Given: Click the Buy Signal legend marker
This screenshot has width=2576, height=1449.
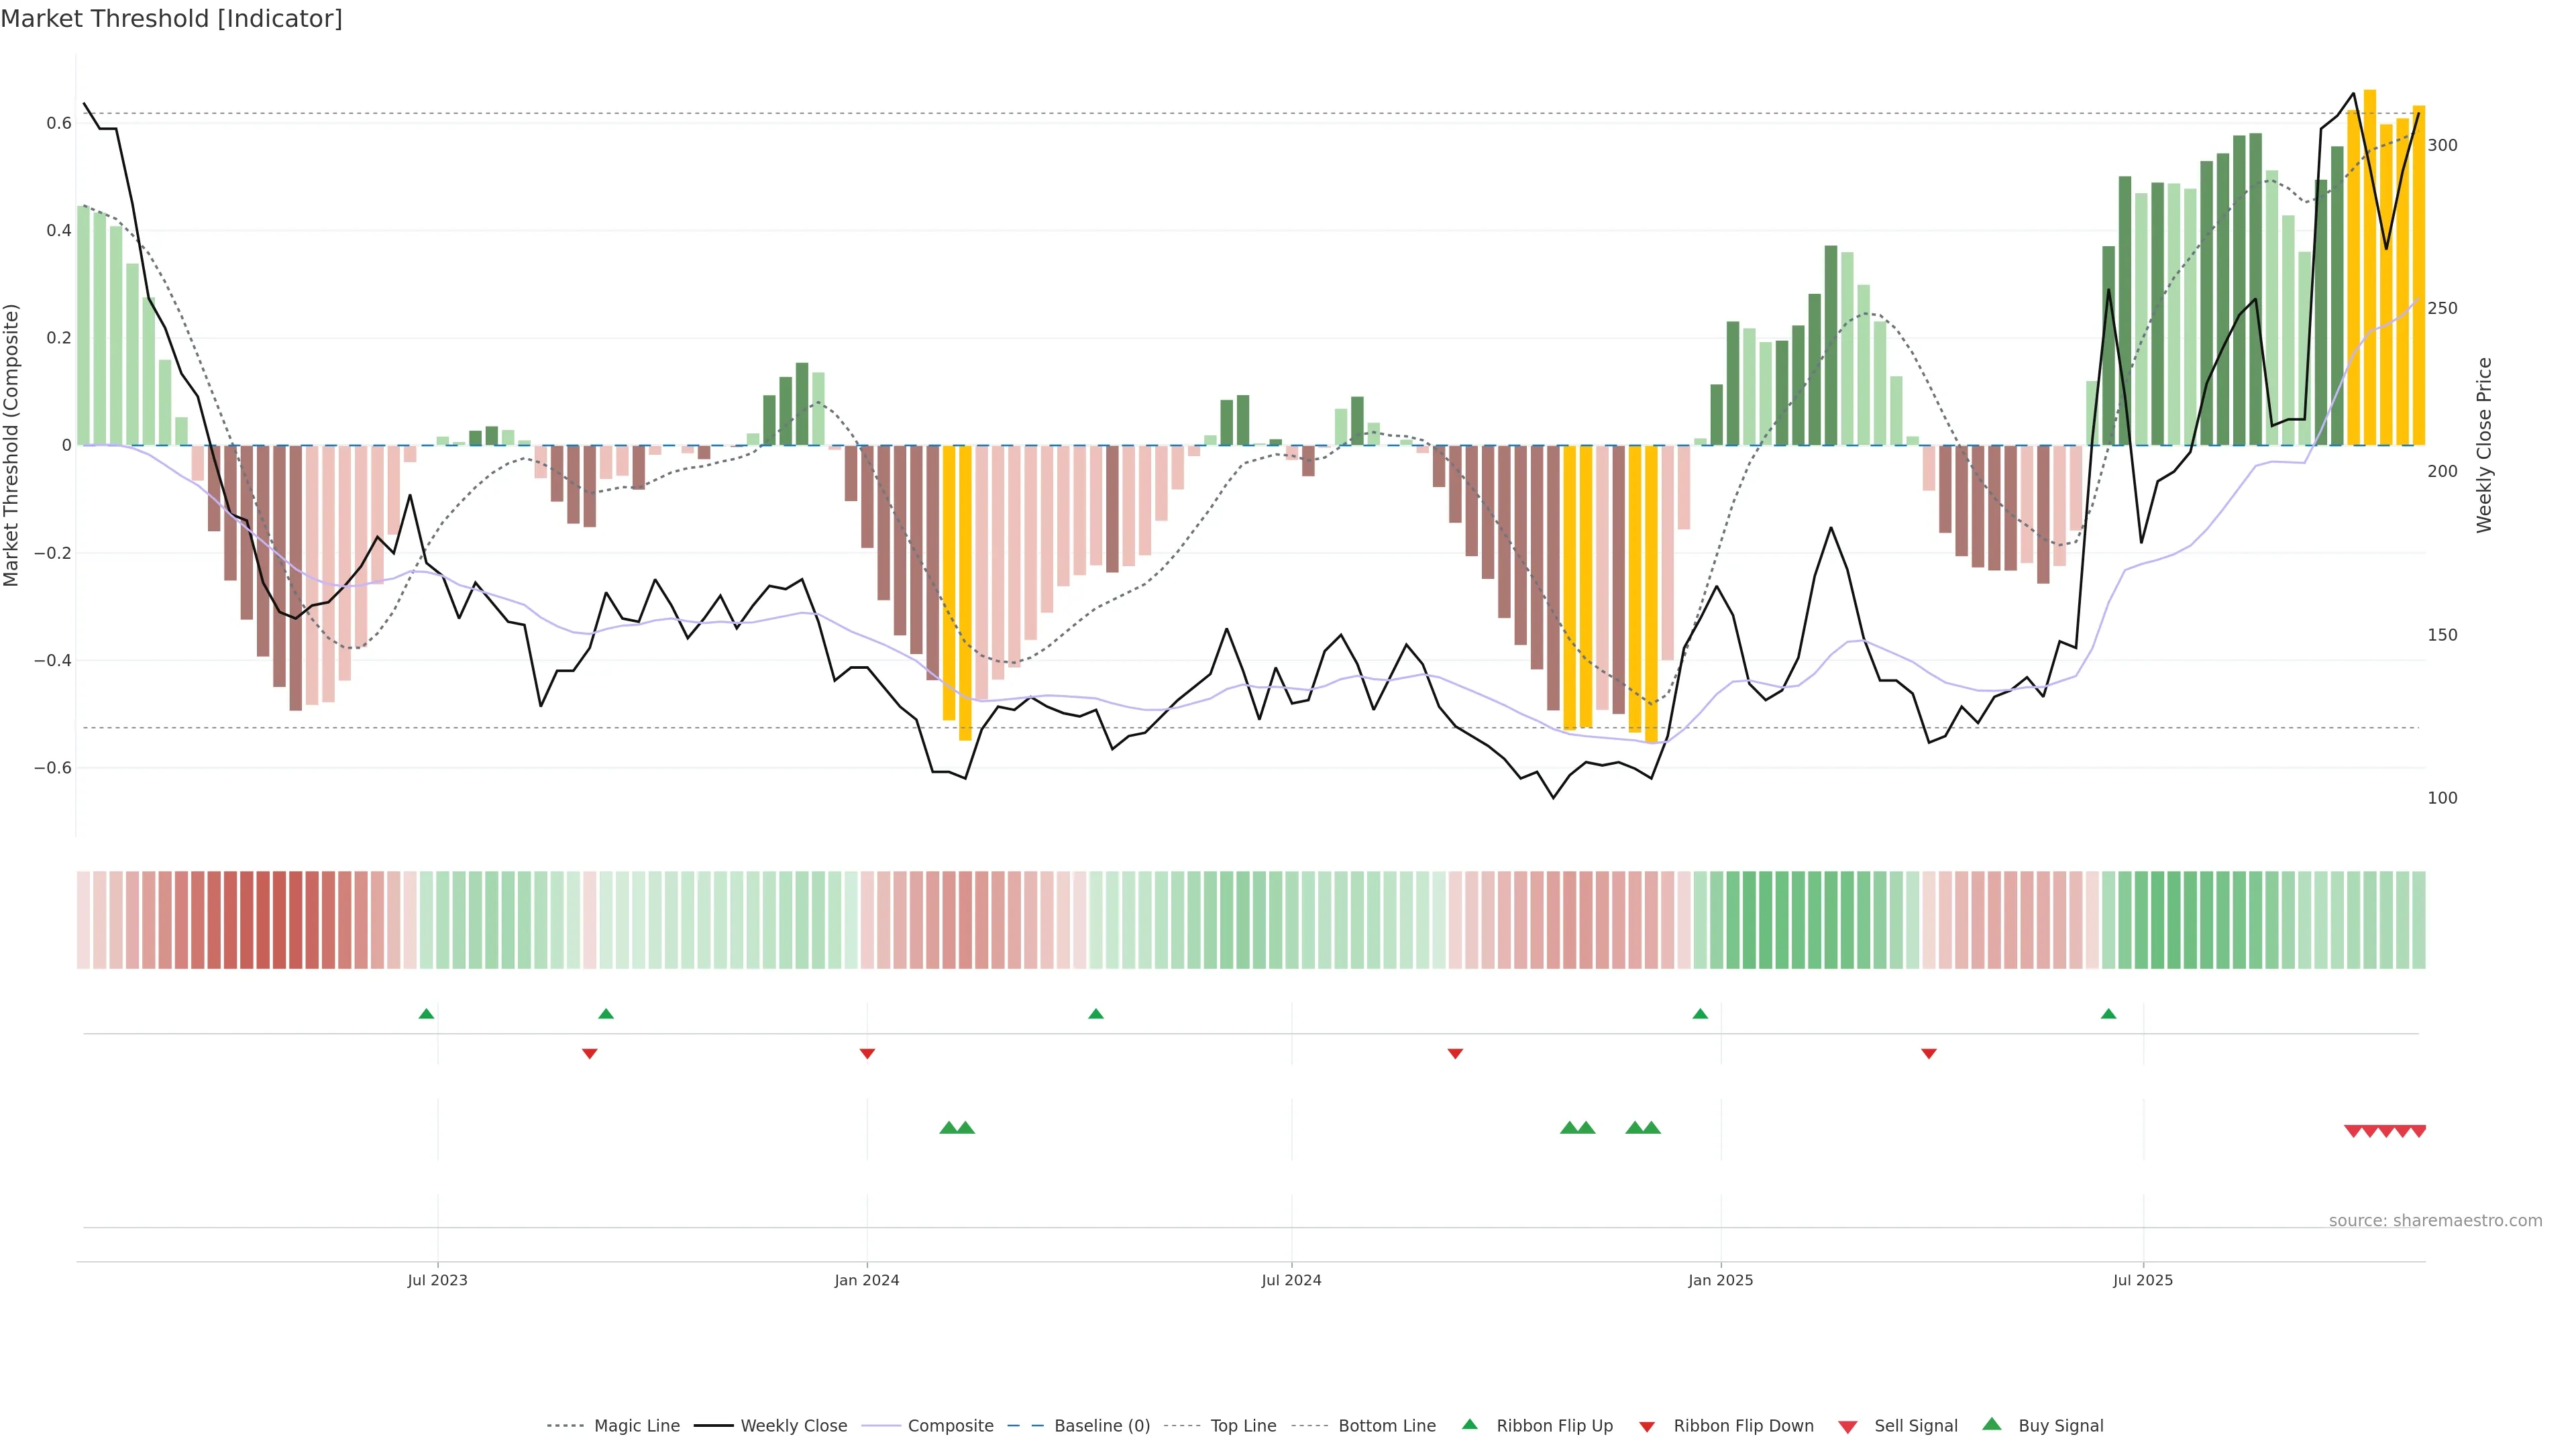Looking at the screenshot, I should click(1992, 1424).
